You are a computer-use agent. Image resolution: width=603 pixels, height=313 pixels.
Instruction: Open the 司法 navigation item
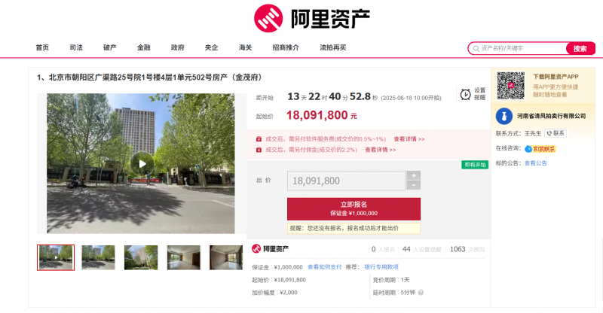pyautogui.click(x=76, y=47)
